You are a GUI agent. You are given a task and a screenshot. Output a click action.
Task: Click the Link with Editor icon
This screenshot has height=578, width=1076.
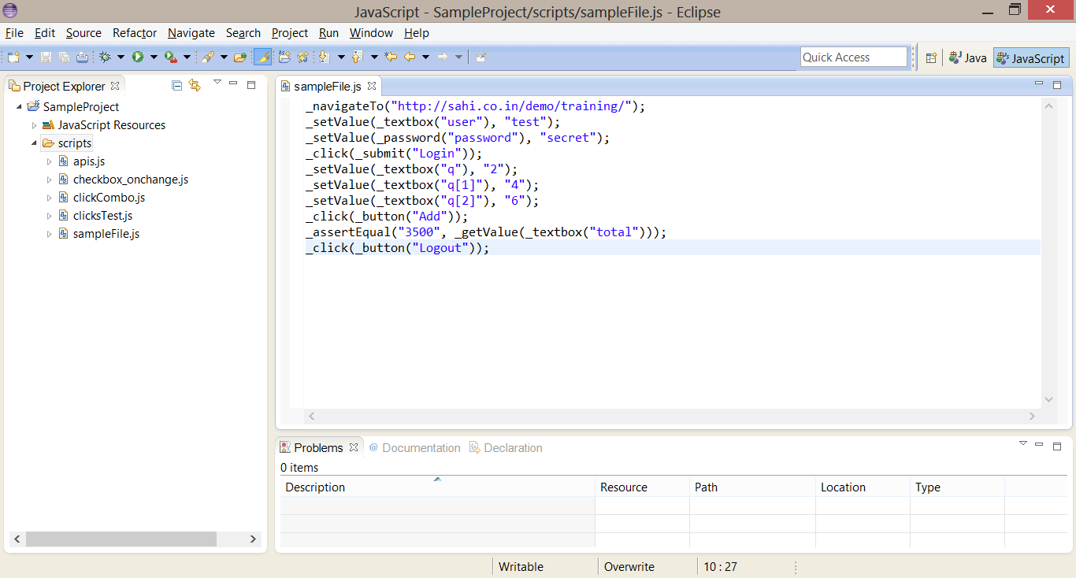pyautogui.click(x=195, y=85)
